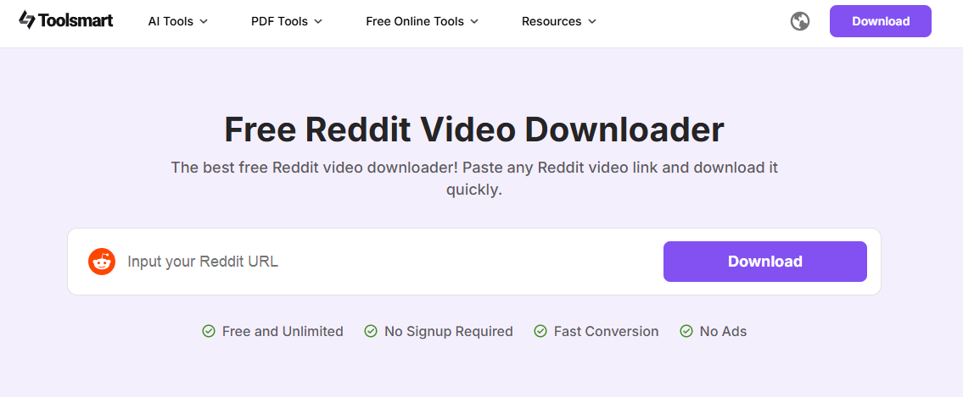Click the Free and Unlimited checkmark icon

pyautogui.click(x=209, y=332)
